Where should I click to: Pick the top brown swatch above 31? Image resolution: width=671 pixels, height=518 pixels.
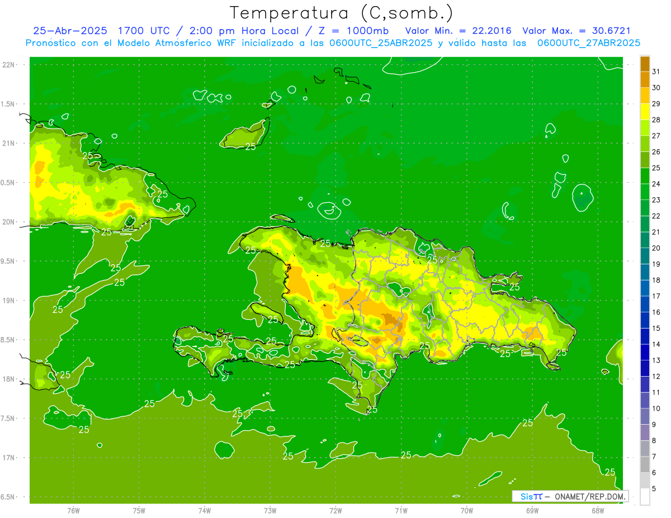tap(645, 64)
